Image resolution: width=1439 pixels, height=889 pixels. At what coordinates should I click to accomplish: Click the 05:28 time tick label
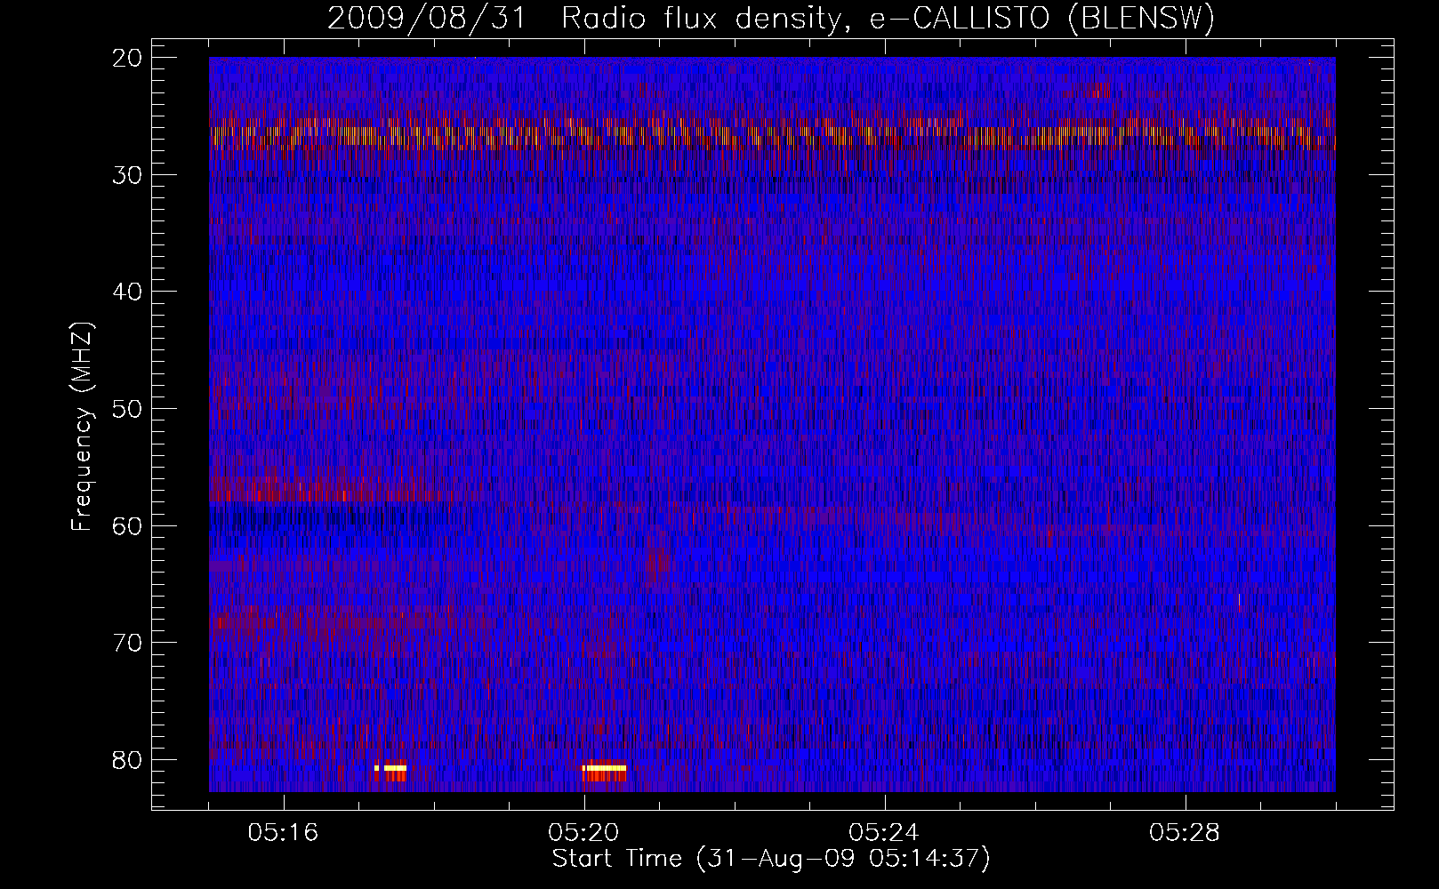(x=1185, y=833)
